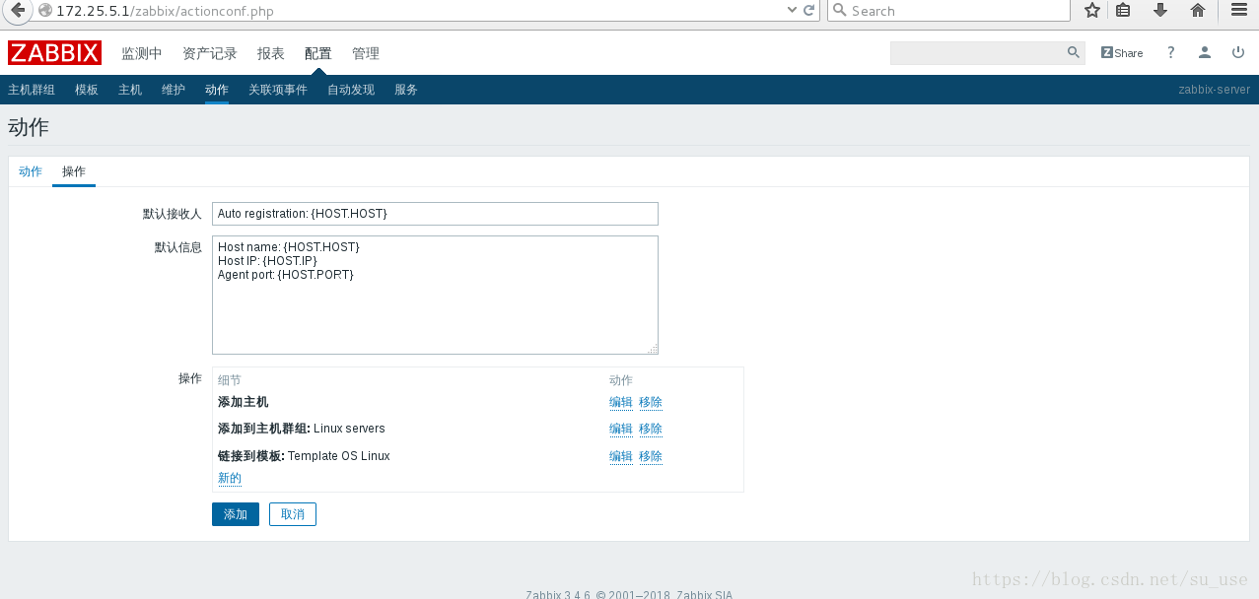Open the 配置 menu
The image size is (1259, 599).
[x=318, y=53]
